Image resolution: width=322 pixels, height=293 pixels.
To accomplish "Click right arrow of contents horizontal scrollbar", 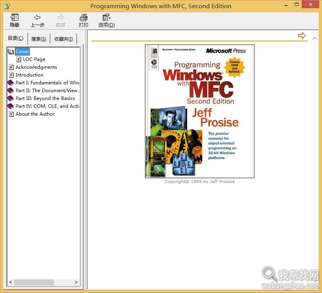I will click(x=76, y=282).
